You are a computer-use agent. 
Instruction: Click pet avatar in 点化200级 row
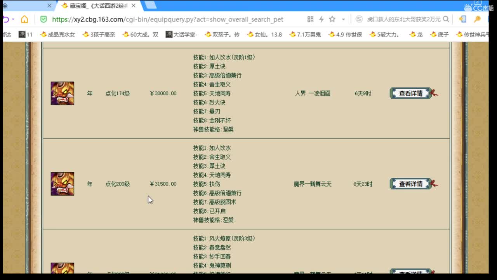coord(63,184)
